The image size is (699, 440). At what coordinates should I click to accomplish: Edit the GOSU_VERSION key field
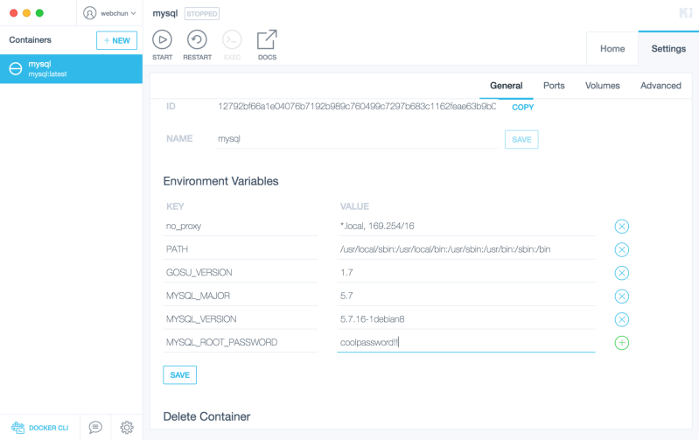pyautogui.click(x=241, y=272)
